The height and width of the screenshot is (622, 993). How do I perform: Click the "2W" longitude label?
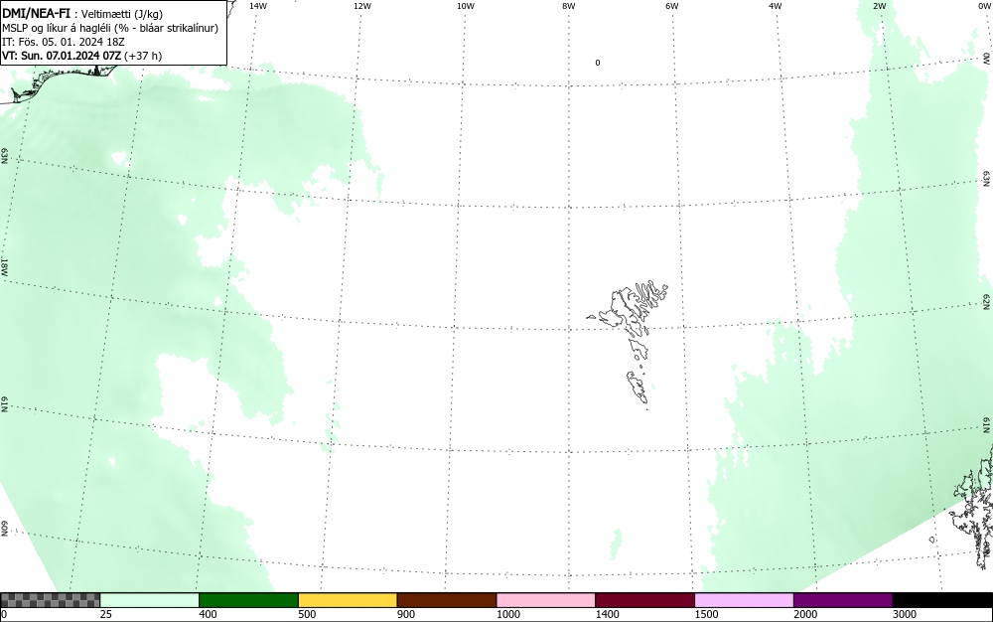point(879,6)
